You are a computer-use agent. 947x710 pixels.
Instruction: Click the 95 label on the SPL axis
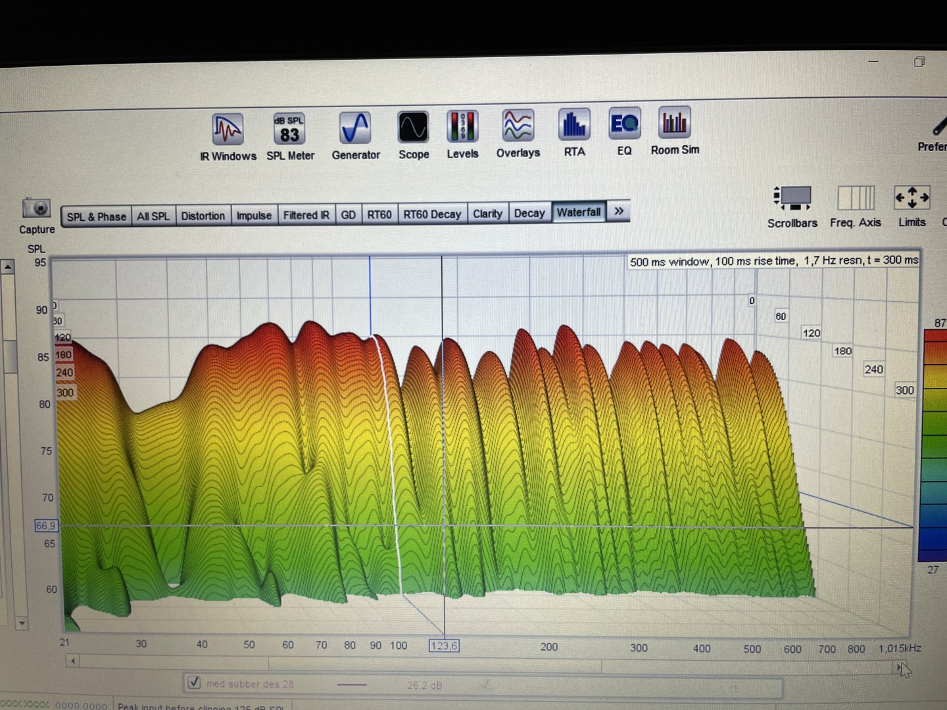[40, 262]
